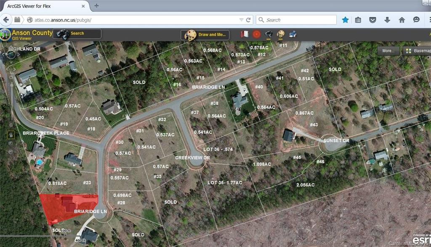This screenshot has height=247, width=431.
Task: Click the browser Search input field
Action: [x=296, y=20]
